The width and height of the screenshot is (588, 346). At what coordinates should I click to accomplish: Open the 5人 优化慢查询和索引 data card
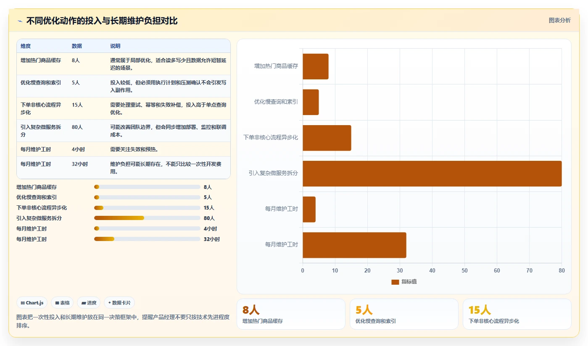404,314
